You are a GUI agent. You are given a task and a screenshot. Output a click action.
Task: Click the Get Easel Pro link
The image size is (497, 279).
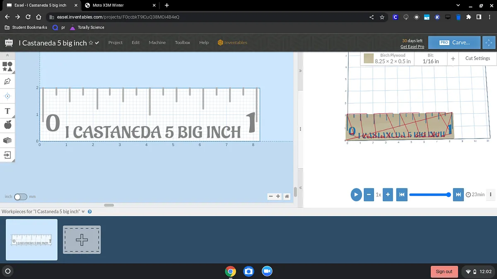(x=412, y=47)
